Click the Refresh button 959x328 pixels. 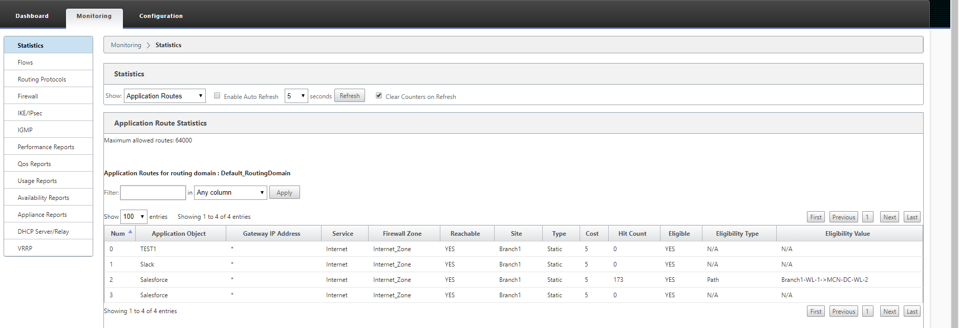pos(350,96)
